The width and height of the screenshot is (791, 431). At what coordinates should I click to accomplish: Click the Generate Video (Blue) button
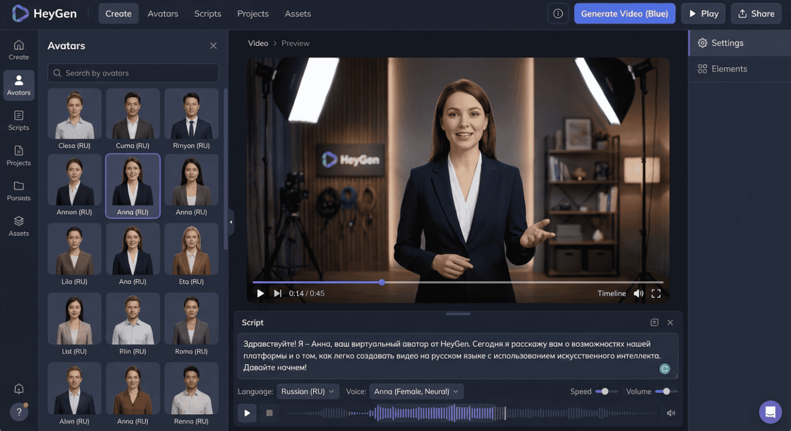625,13
